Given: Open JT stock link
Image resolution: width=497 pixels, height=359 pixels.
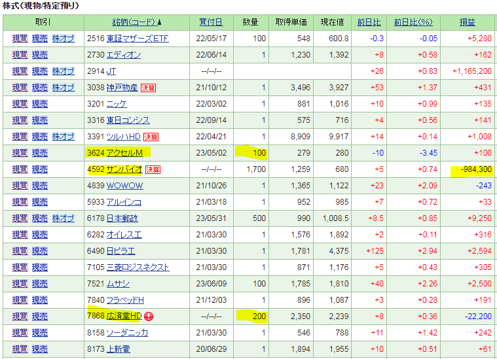Looking at the screenshot, I should tap(111, 71).
